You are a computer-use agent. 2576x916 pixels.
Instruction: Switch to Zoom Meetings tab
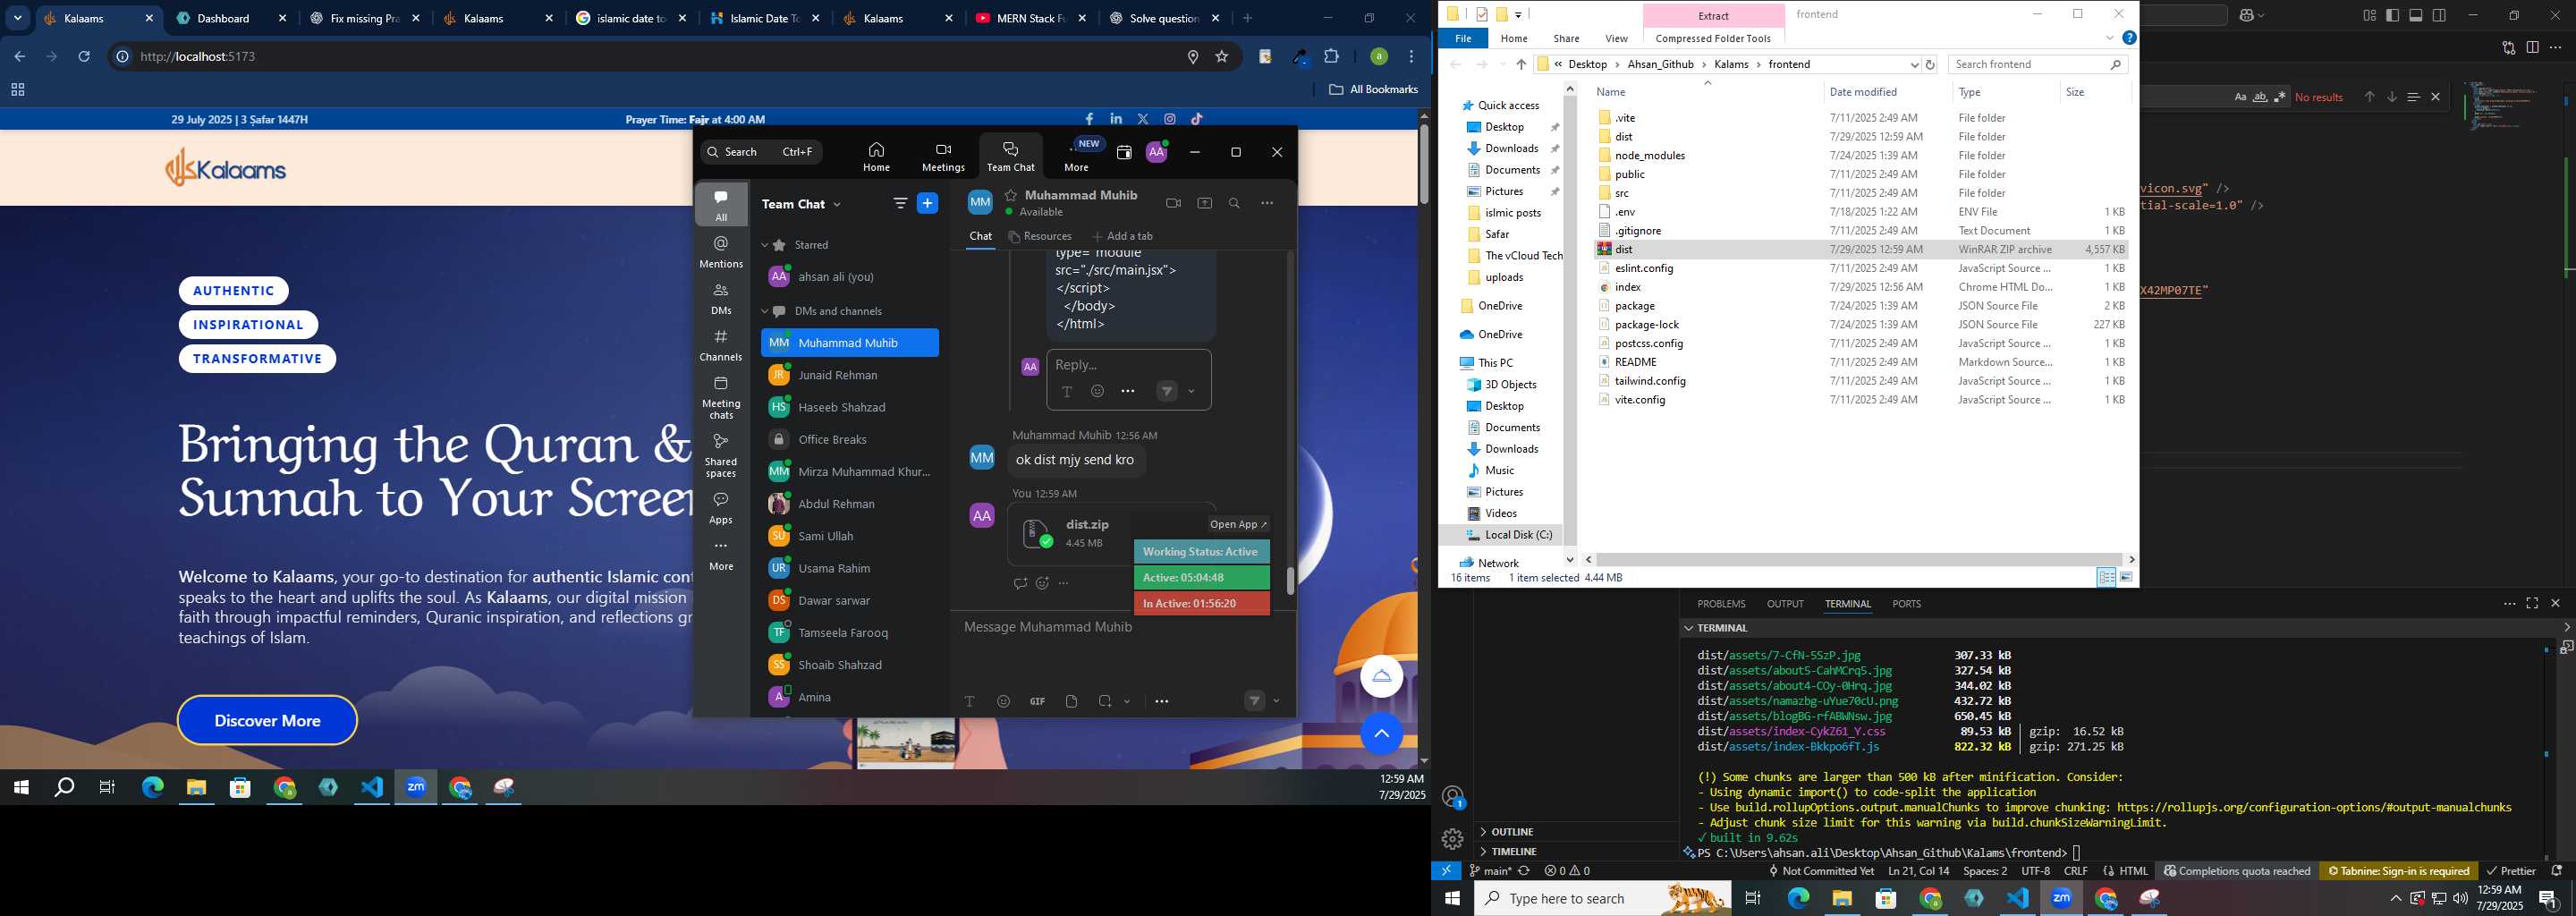tap(943, 157)
